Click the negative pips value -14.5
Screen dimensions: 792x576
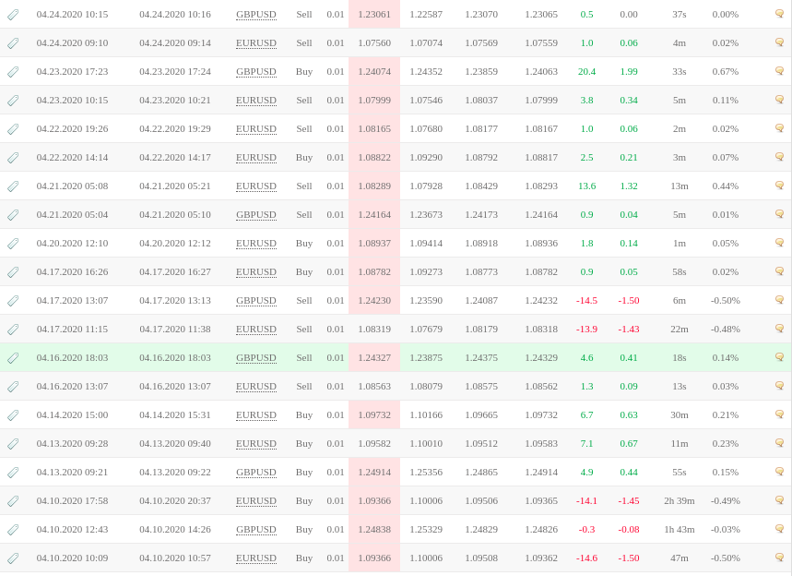pyautogui.click(x=586, y=300)
